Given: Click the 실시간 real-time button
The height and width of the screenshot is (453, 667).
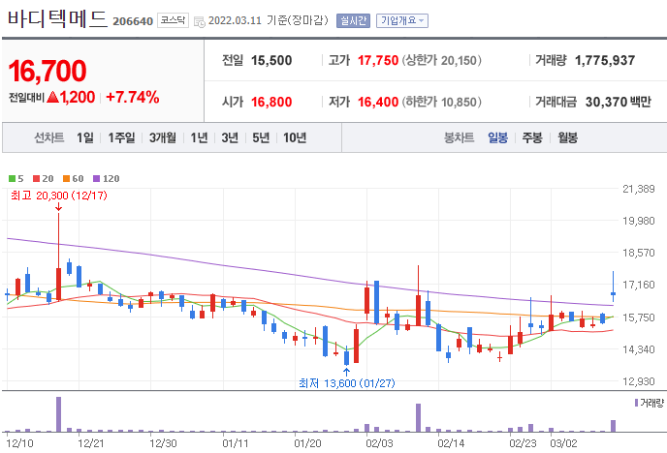Looking at the screenshot, I should click(353, 20).
